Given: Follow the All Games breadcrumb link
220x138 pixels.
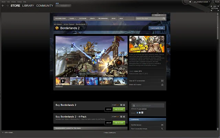Looking at the screenshot, I should click(x=58, y=24).
